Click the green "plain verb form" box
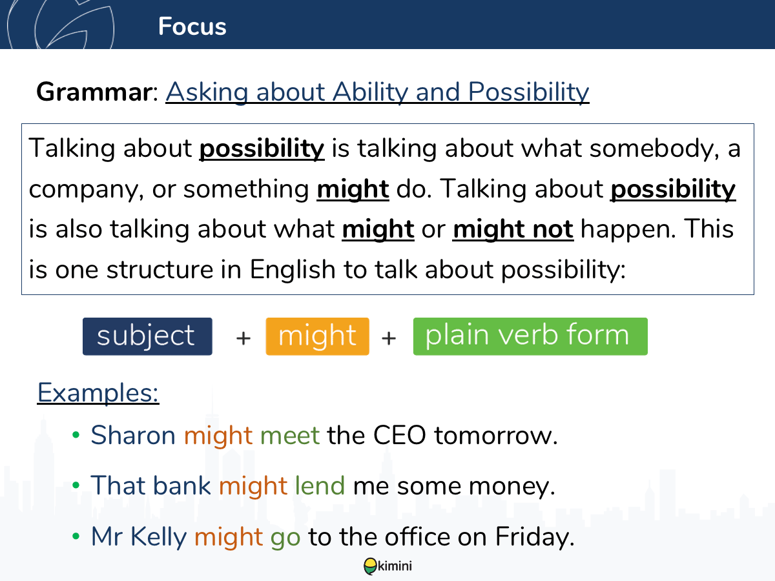This screenshot has width=775, height=581. 530,336
